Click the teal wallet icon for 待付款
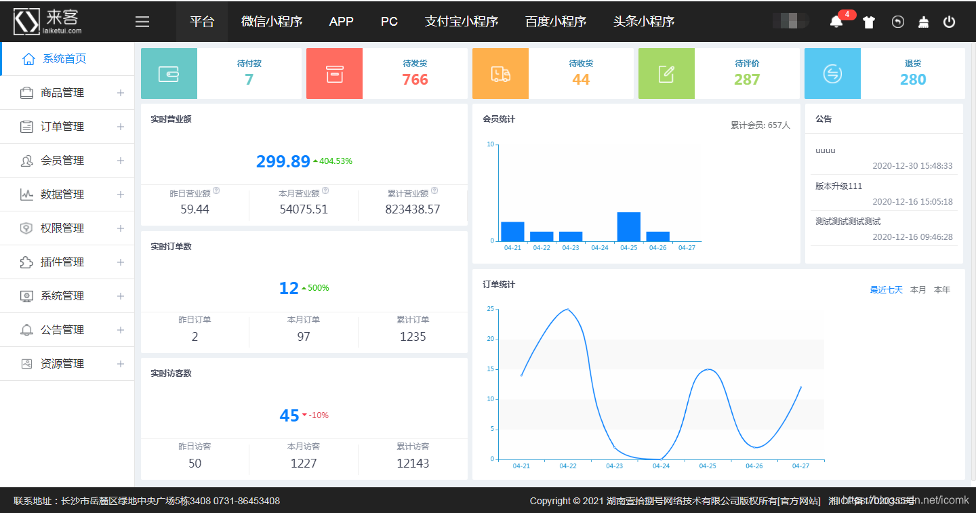Screen dimensions: 976x513 click(169, 74)
